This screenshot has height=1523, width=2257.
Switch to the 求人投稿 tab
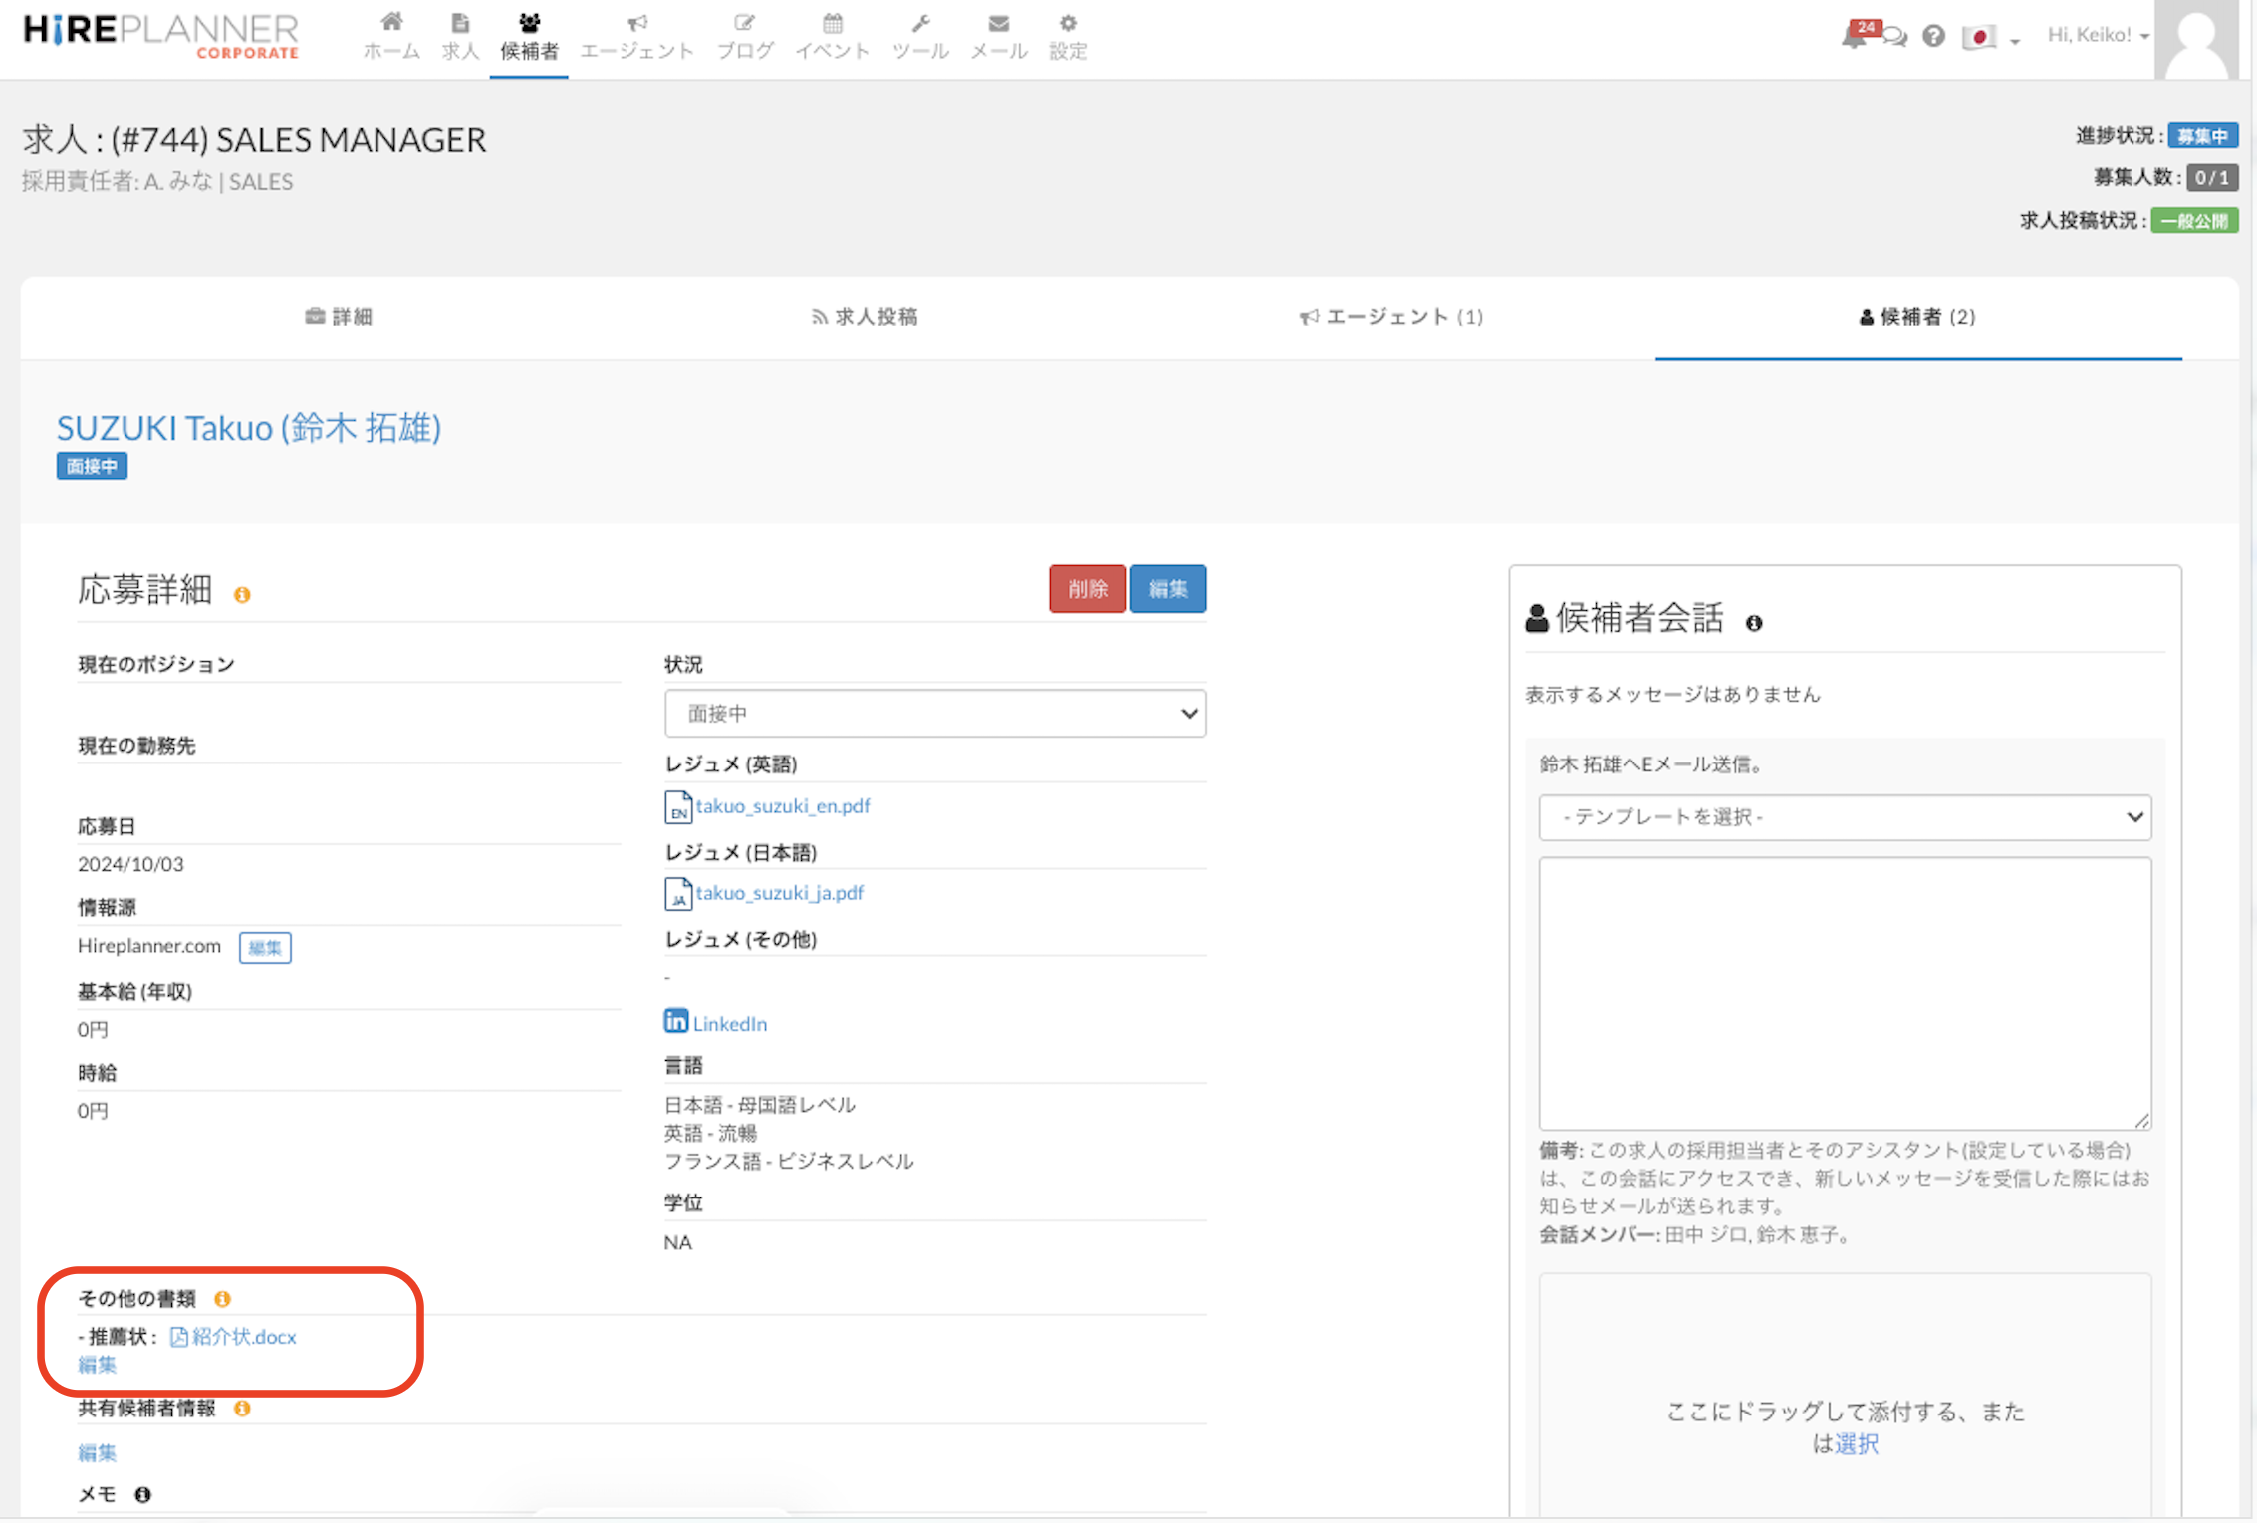865,317
